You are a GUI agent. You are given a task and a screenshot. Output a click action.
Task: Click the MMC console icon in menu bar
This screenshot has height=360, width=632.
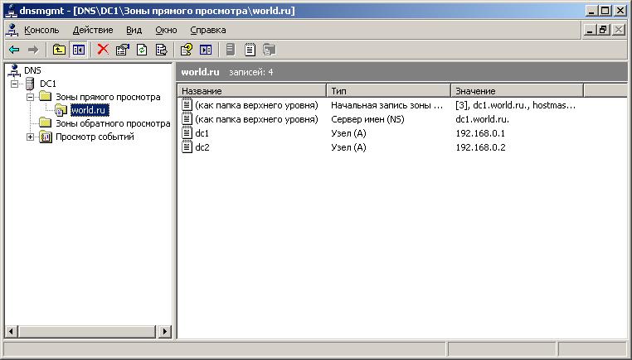(x=13, y=30)
